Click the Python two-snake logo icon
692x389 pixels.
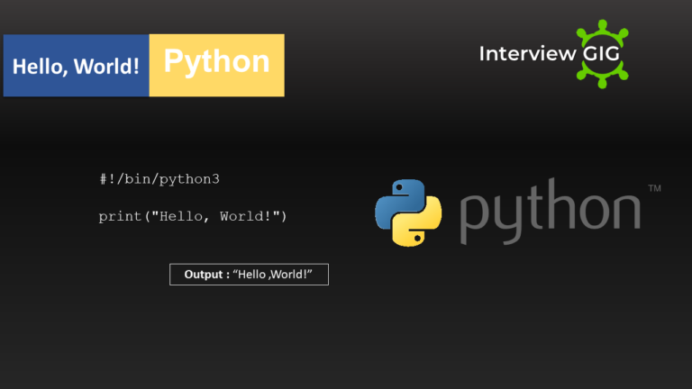408,213
